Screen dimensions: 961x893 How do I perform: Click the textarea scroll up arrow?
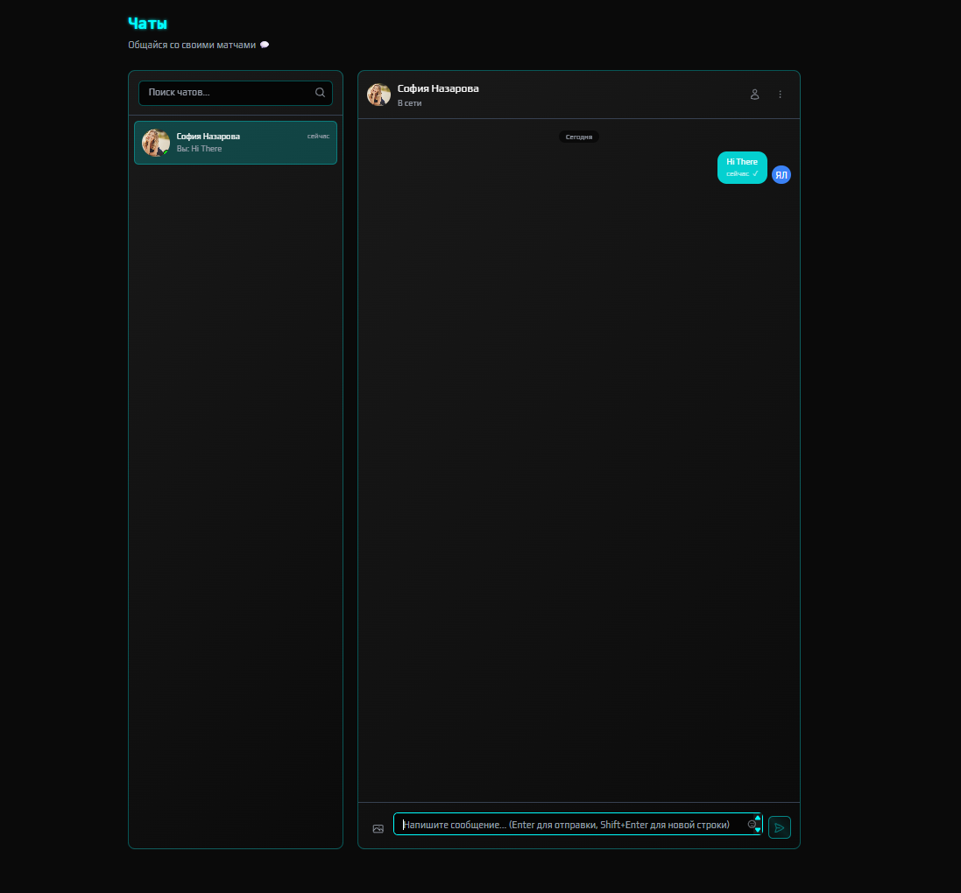(758, 819)
